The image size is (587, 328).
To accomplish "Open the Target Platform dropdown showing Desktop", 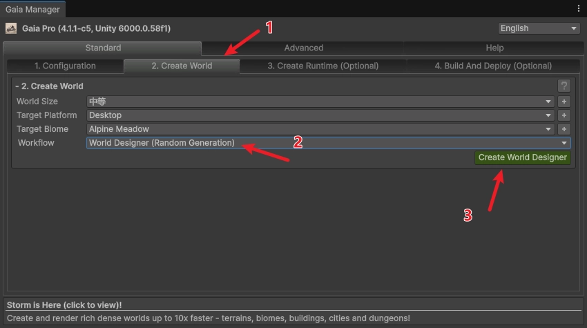I will (x=320, y=115).
